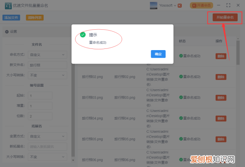Click the first row's green success status icon
This screenshot has height=167, width=245.
(x=181, y=56)
